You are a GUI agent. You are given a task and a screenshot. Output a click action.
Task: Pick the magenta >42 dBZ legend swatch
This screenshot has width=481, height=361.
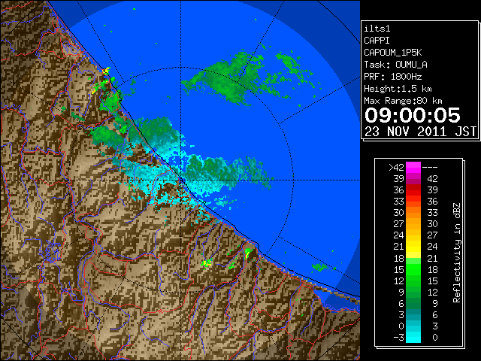413,168
